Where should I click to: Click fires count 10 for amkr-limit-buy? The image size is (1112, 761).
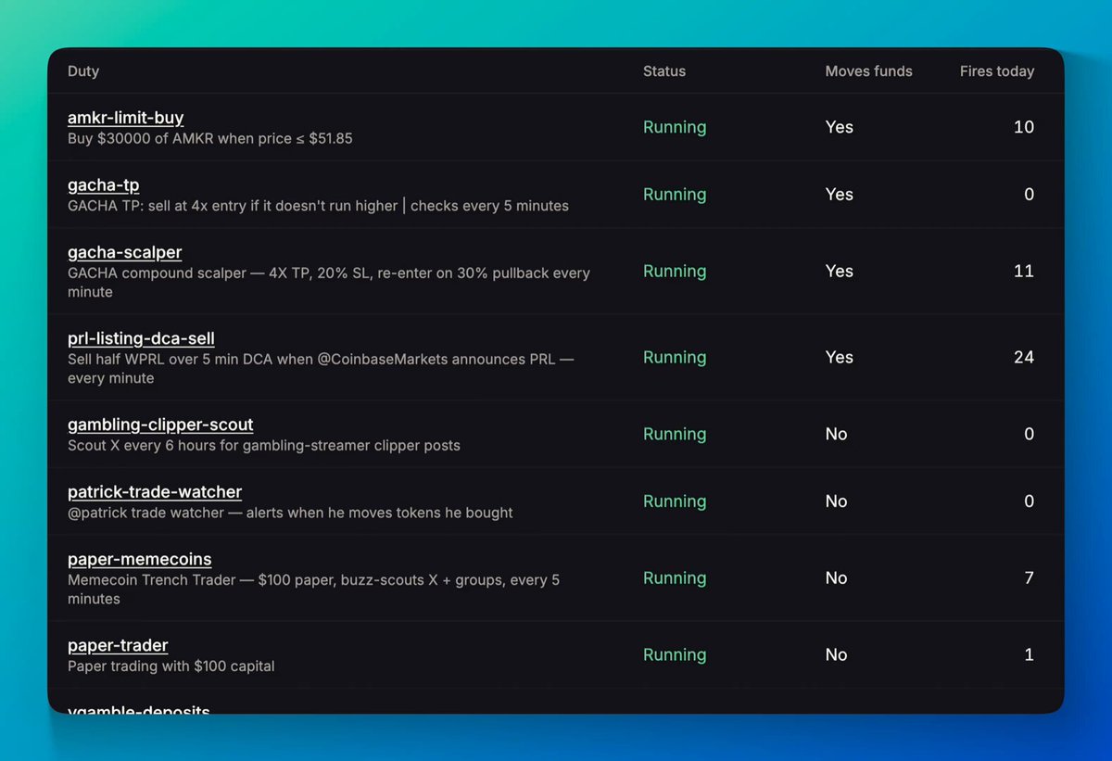point(1024,127)
